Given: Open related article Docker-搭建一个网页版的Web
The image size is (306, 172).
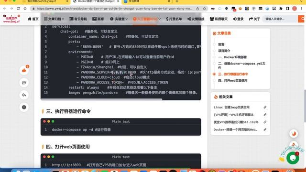Looking at the screenshot, I should (236, 129).
